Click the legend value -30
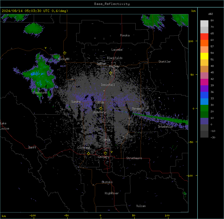The height and width of the screenshot is (219, 224). pyautogui.click(x=213, y=138)
